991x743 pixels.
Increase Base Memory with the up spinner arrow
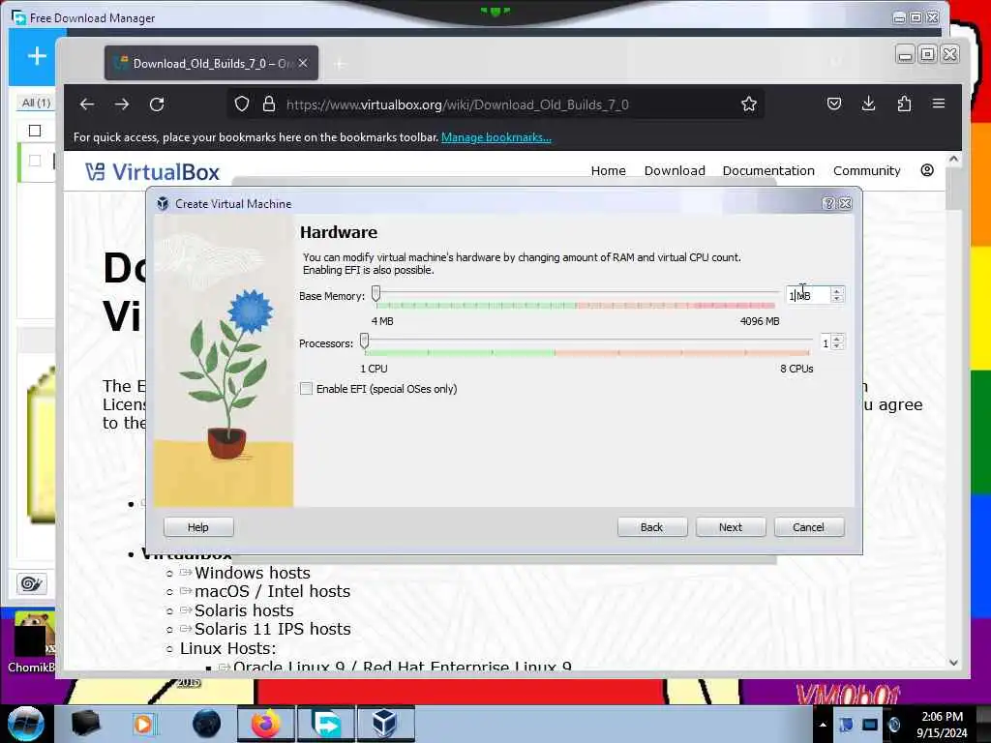(837, 291)
